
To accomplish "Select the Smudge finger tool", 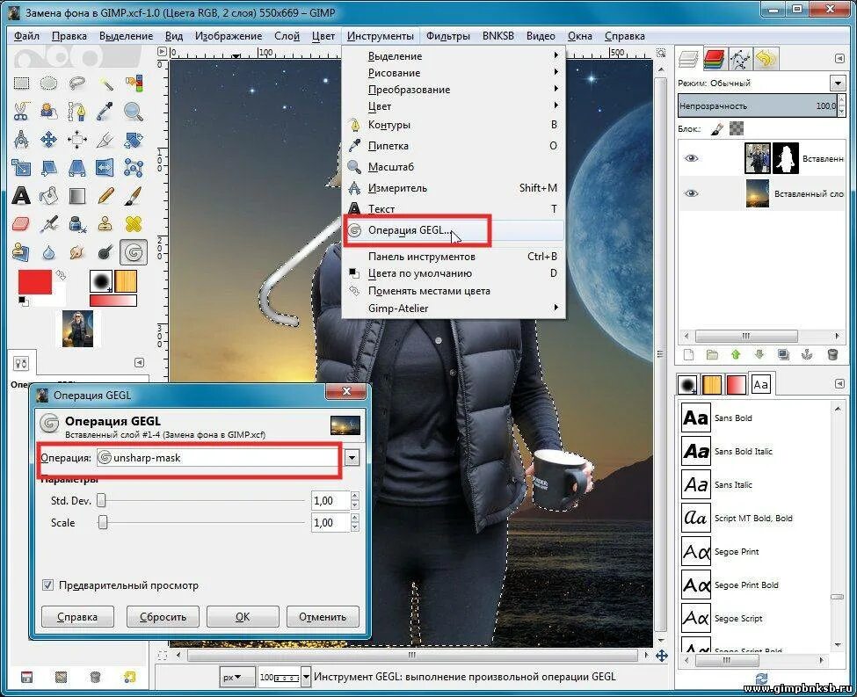I will point(77,252).
